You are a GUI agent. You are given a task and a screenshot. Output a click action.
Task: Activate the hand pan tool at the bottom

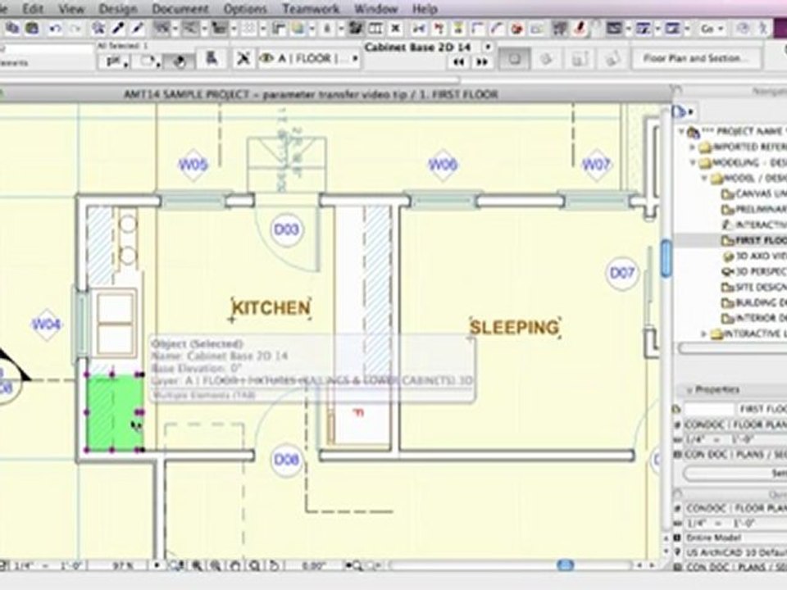[x=235, y=566]
